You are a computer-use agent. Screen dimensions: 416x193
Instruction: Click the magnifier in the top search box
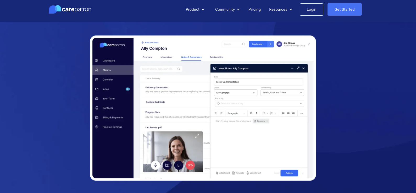coord(243,44)
